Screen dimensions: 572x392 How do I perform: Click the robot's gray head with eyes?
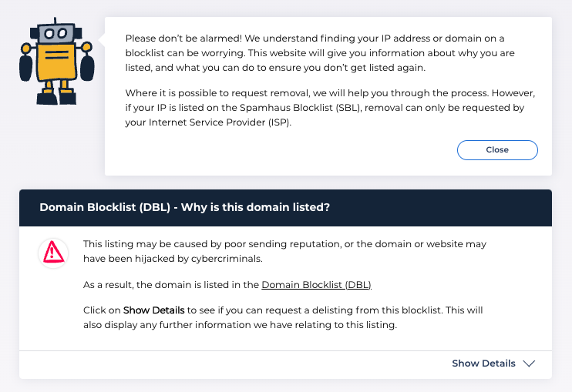56,33
